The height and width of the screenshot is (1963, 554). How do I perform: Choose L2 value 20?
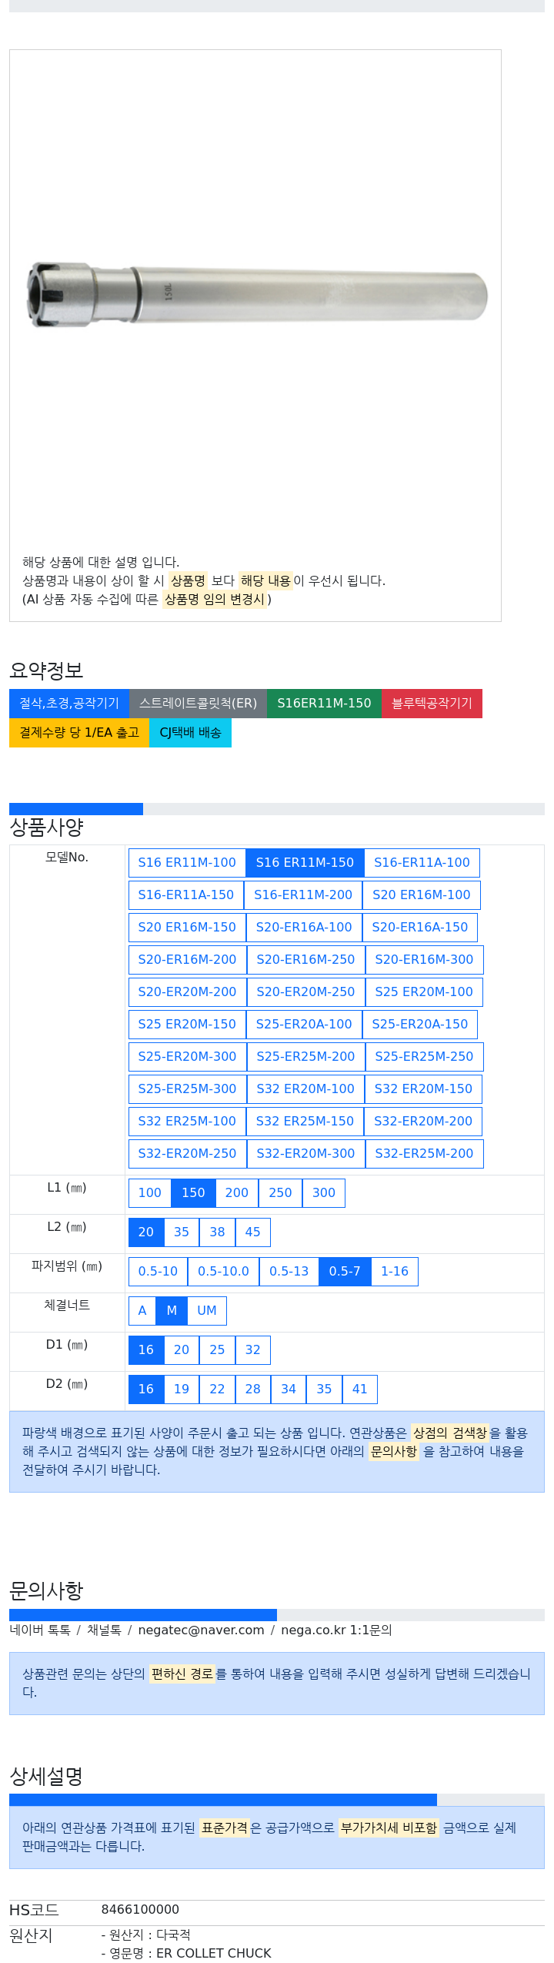pos(146,1232)
